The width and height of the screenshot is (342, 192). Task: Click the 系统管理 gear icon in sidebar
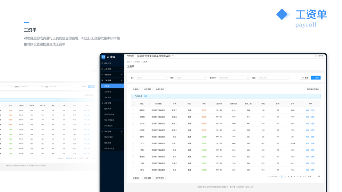[102, 132]
